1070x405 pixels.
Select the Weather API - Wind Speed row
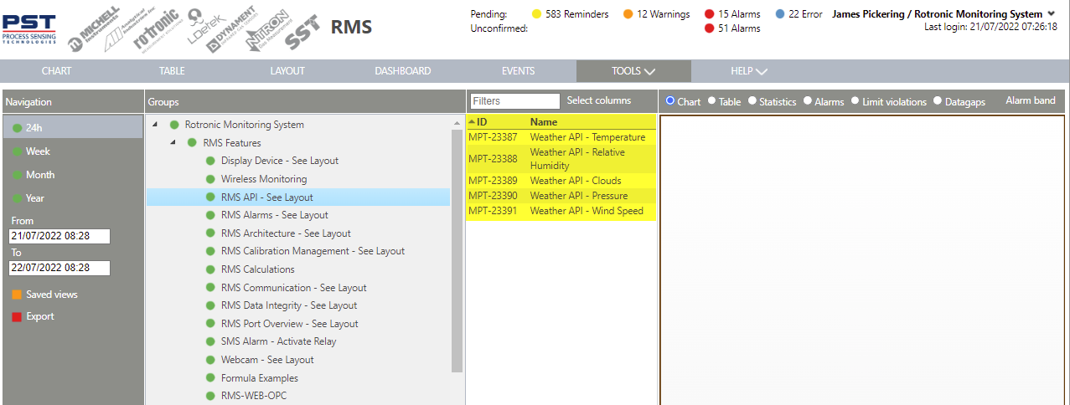[561, 211]
